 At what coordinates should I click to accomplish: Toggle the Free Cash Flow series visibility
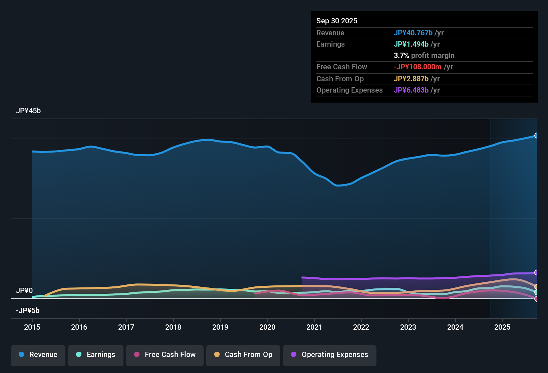tap(165, 355)
